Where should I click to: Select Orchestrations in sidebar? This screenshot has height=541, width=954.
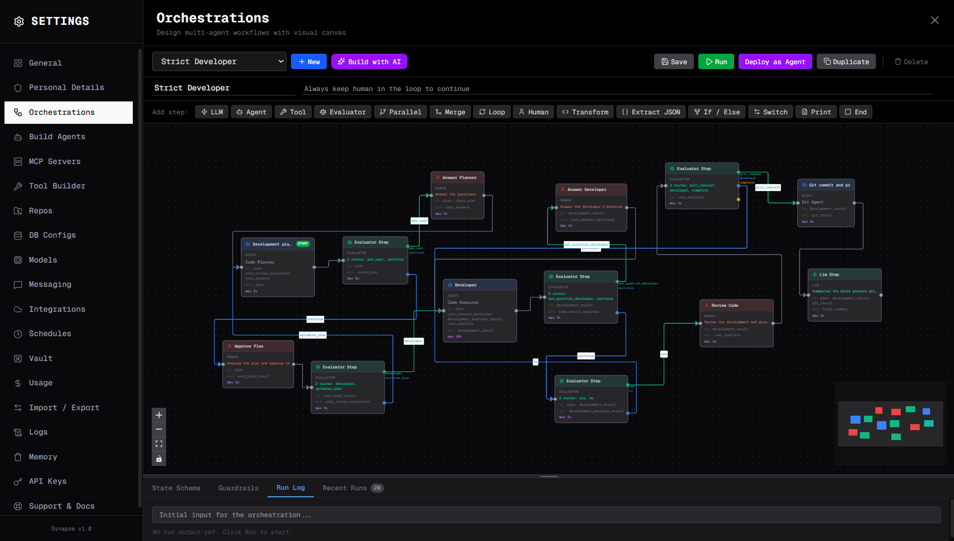click(69, 112)
